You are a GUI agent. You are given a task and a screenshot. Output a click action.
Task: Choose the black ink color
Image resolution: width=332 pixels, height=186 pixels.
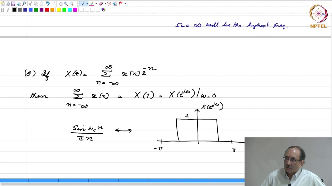point(14,10)
